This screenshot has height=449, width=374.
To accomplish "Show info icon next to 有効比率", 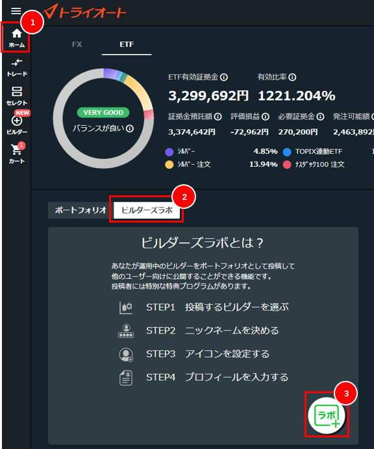I will [x=292, y=77].
